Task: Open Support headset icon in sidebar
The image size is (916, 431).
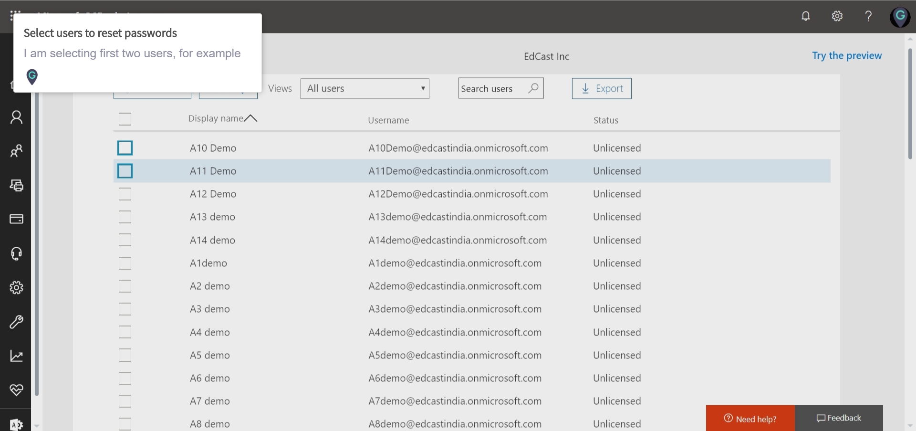Action: coord(16,253)
